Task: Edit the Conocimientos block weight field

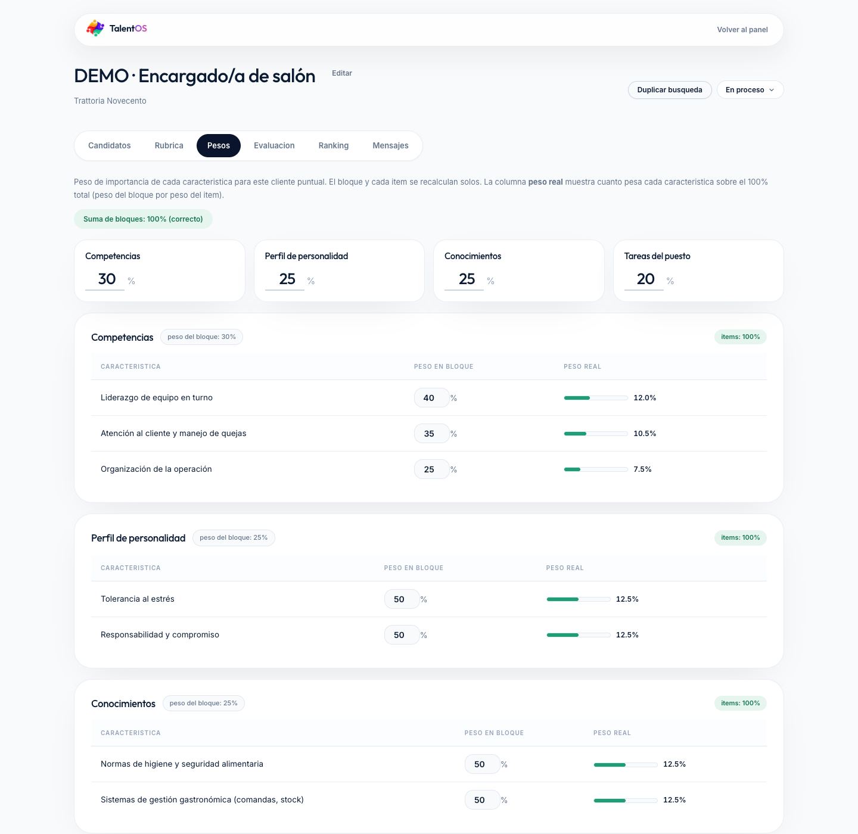Action: coord(464,279)
